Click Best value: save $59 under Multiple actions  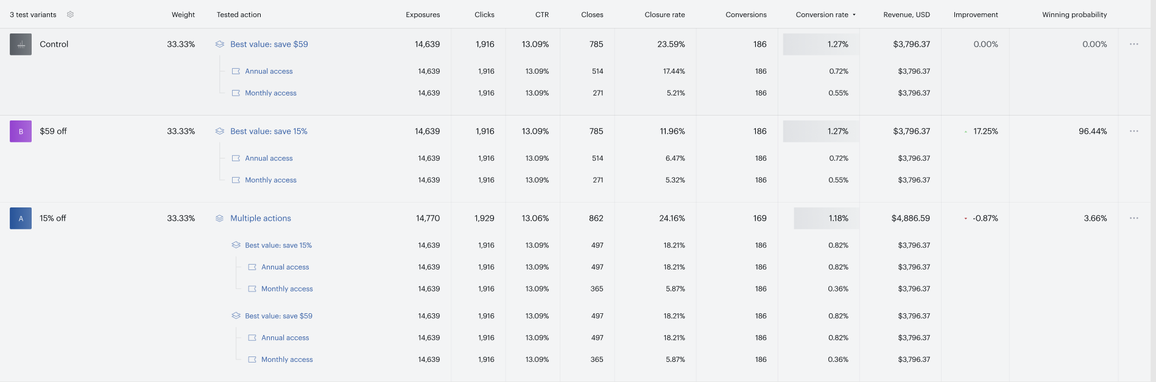coord(278,316)
